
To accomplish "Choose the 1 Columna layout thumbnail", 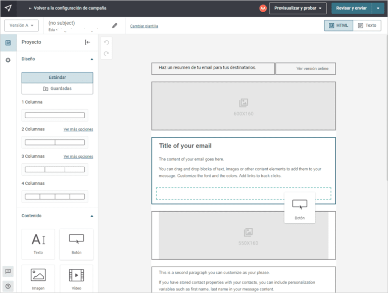I will [x=55, y=115].
